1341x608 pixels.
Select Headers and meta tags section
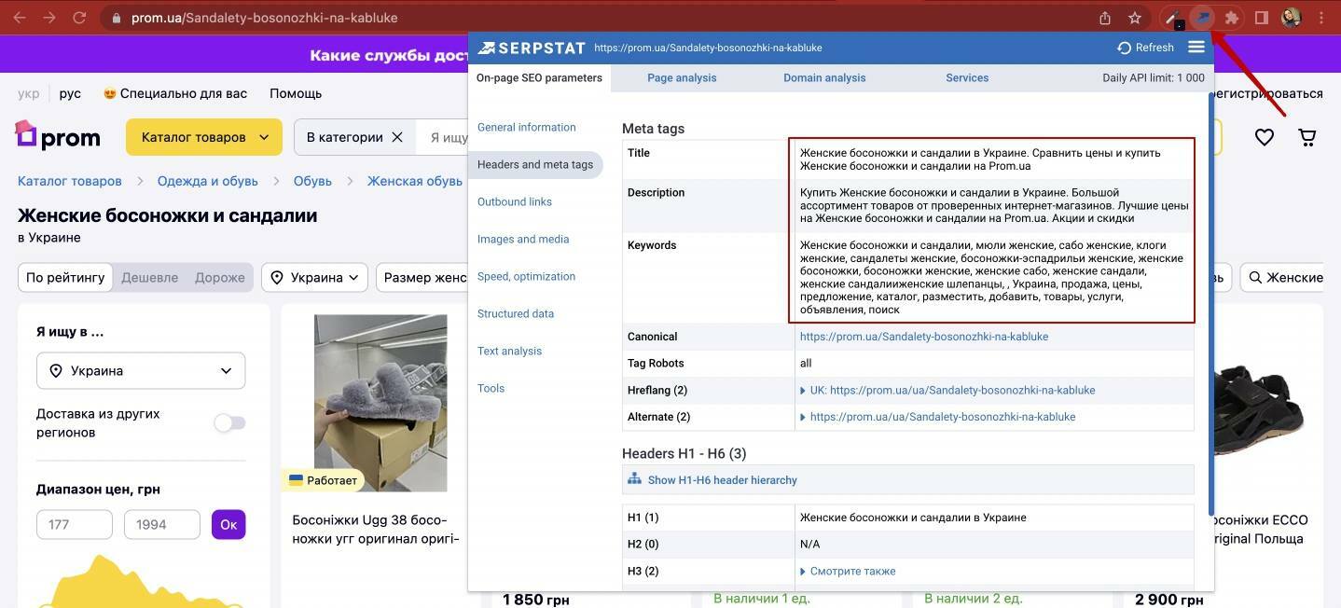click(535, 164)
